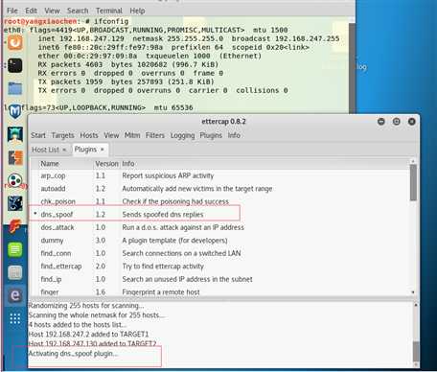
Task: Open the Plugins menu in ettercap
Action: click(x=211, y=135)
